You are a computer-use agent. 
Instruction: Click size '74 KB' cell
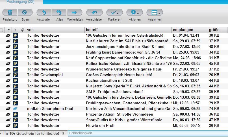[x=214, y=109]
